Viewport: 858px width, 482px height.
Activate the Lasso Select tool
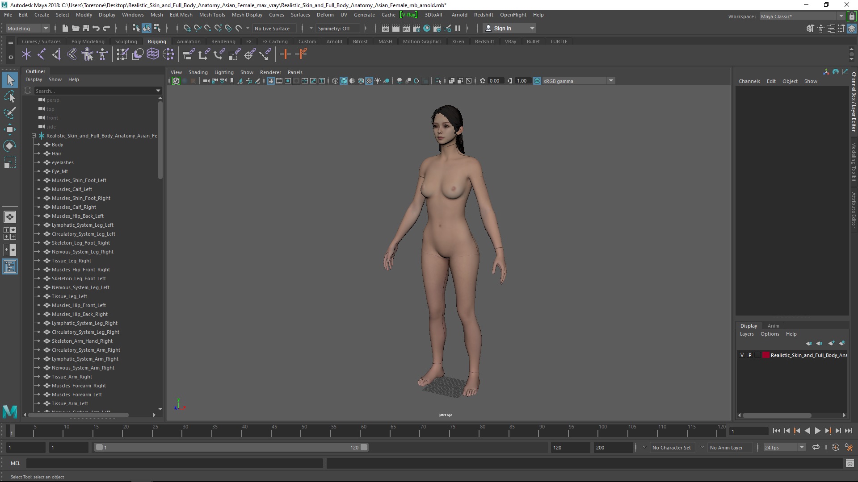[10, 97]
